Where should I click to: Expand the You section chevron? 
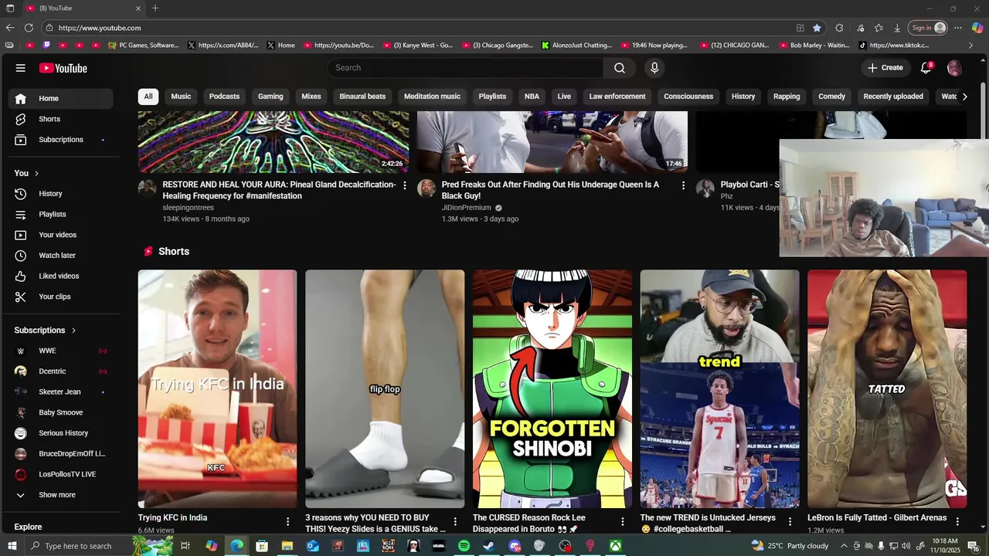tap(36, 173)
